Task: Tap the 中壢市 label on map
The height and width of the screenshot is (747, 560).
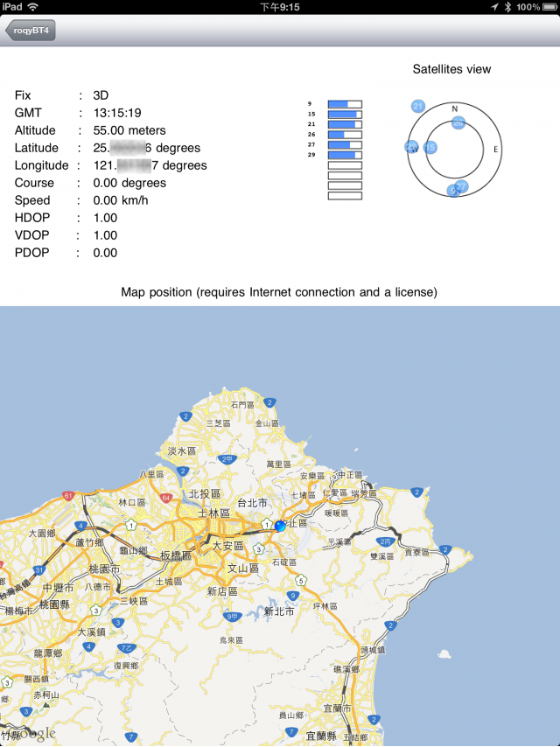Action: pos(59,588)
